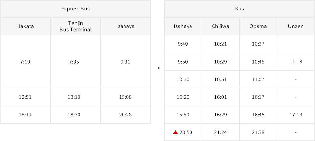Select the Express Bus table header
Viewport: 315px width, 141px height.
click(75, 9)
